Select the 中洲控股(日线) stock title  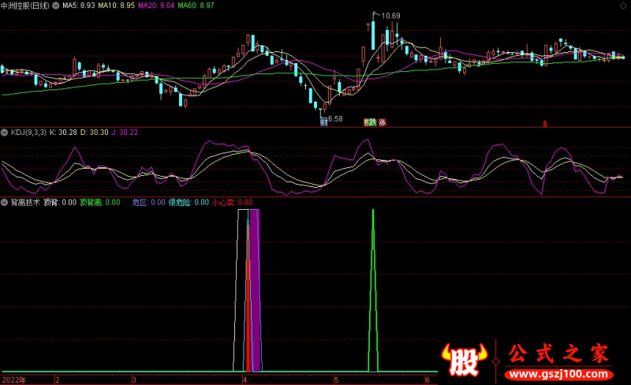pos(25,6)
